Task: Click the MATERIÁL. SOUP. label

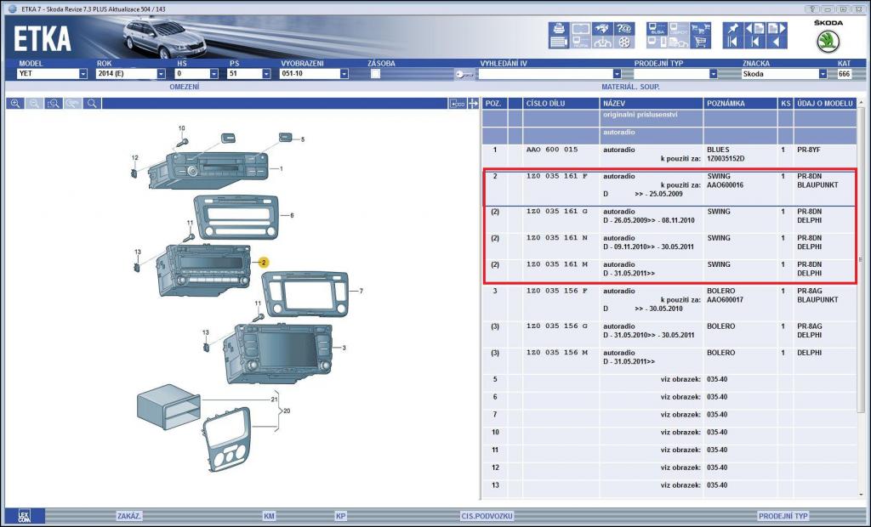Action: (x=630, y=88)
